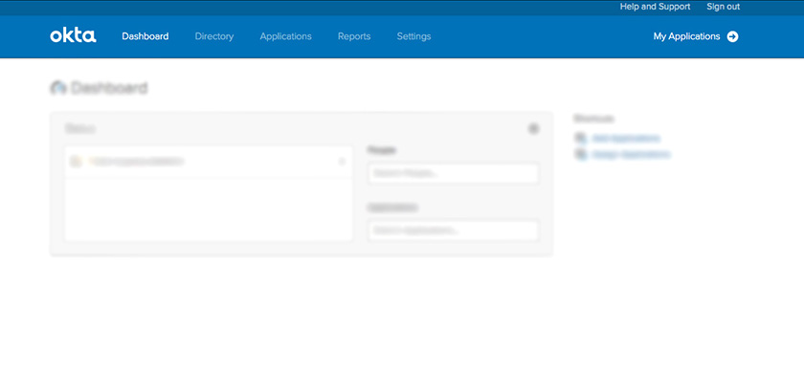The height and width of the screenshot is (373, 804).
Task: Click the Status panel gear icon
Action: [534, 128]
